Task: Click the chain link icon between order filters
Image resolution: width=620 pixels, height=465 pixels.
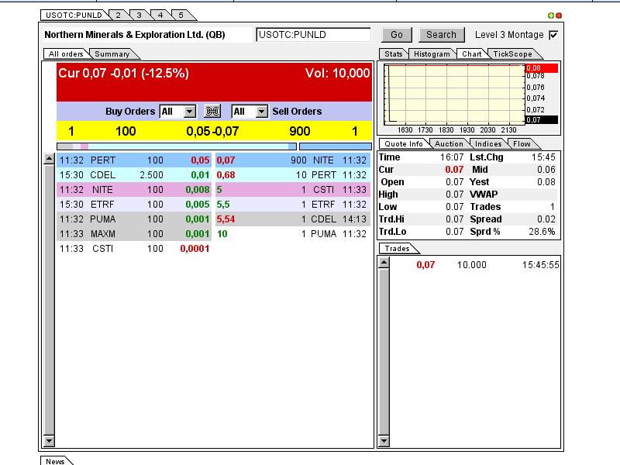Action: (x=212, y=112)
